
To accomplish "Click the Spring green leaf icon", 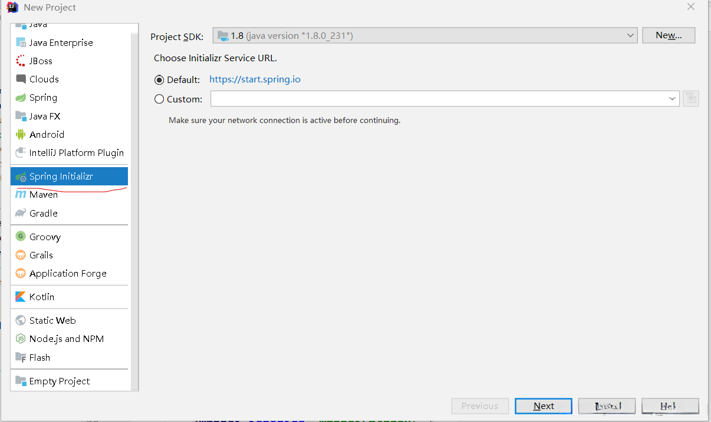I will point(21,98).
